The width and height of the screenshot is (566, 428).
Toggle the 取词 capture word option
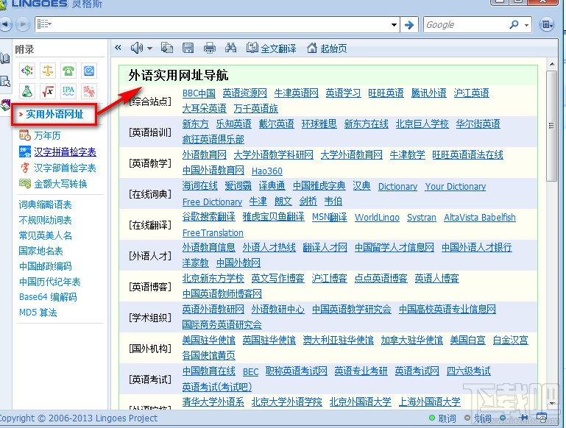point(442,418)
